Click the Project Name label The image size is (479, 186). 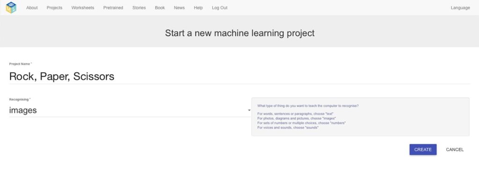[x=21, y=64]
